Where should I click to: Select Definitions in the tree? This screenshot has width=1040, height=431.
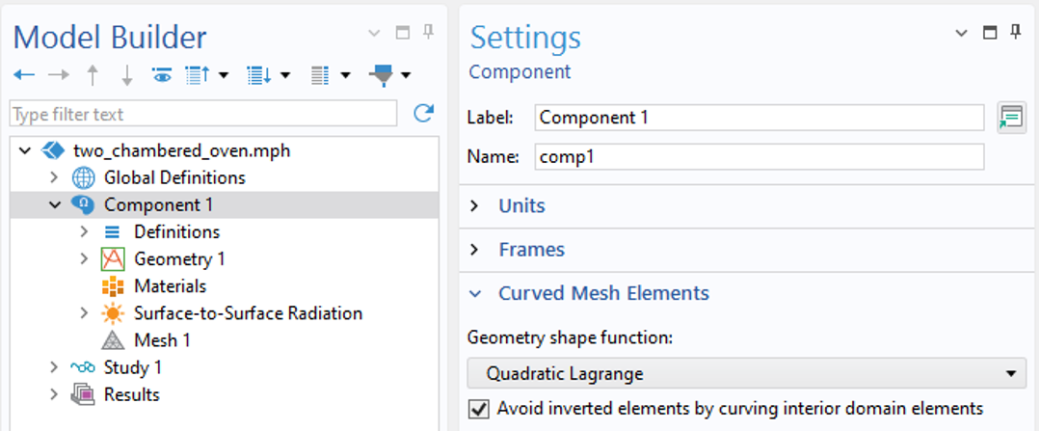(x=176, y=232)
